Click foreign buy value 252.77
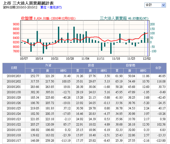 tap(35, 76)
